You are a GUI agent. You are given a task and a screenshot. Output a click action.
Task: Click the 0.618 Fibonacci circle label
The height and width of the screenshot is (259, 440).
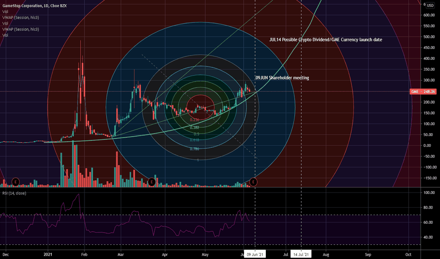194,140
